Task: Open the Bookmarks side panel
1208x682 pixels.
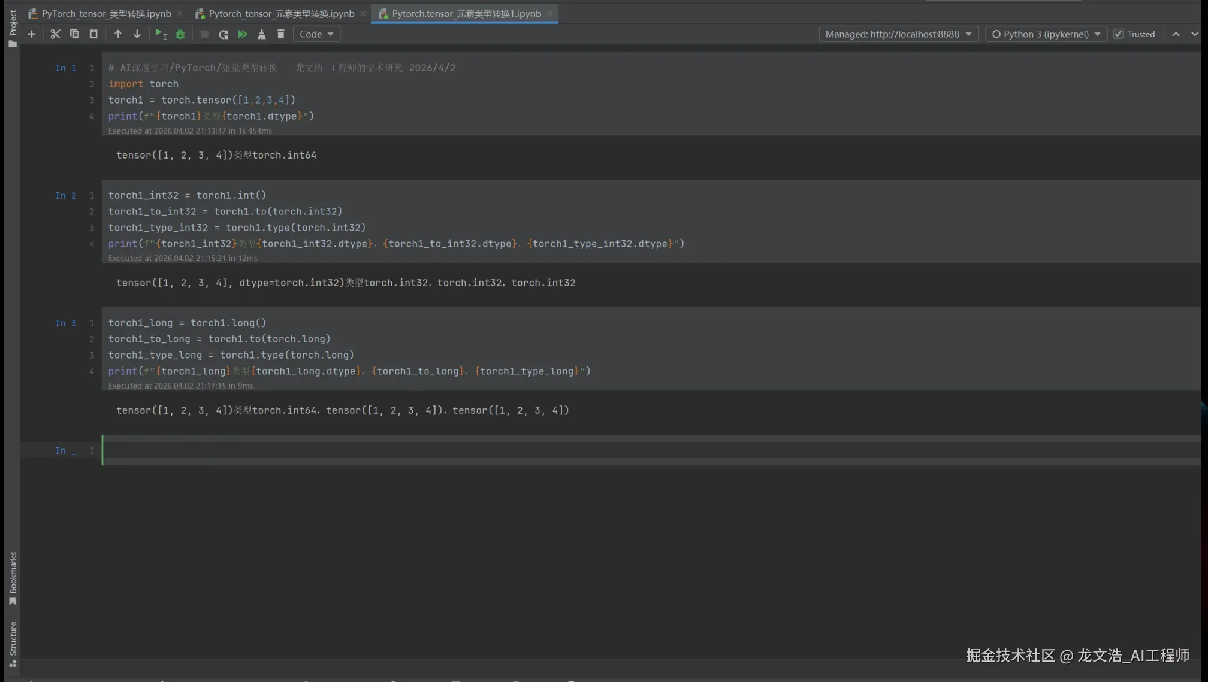Action: tap(13, 577)
